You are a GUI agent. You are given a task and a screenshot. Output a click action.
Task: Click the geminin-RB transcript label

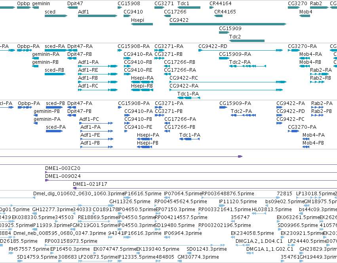pos(46,62)
